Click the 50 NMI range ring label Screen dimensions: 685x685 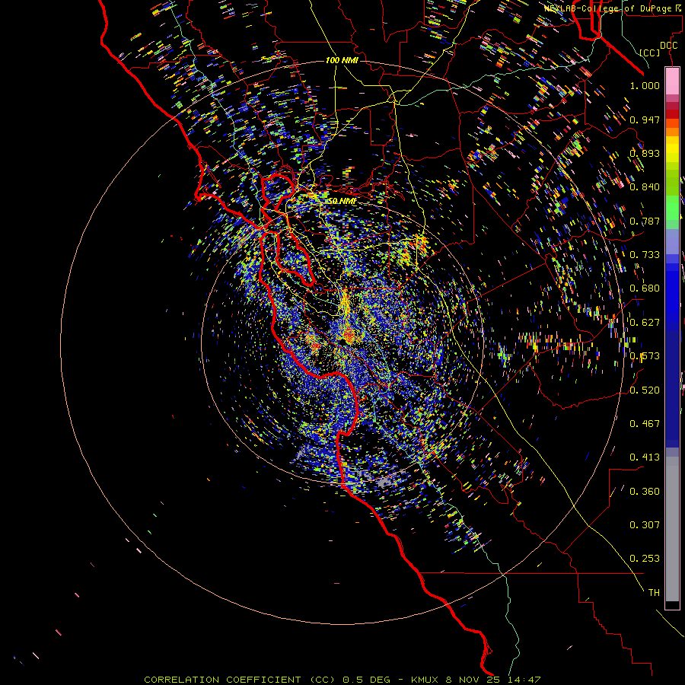pos(342,201)
